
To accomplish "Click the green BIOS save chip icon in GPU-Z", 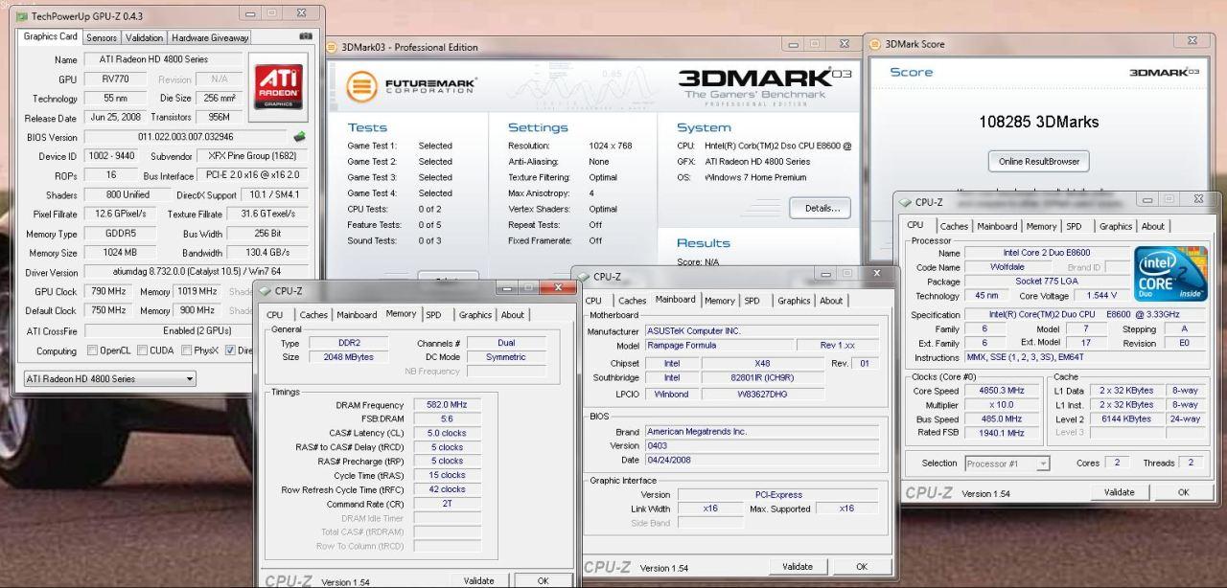I will 300,137.
